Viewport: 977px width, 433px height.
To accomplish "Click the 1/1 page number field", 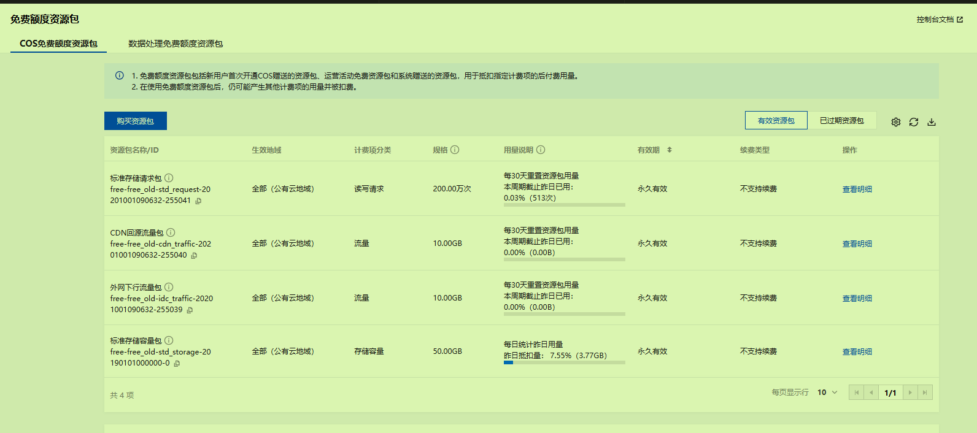I will [x=890, y=393].
